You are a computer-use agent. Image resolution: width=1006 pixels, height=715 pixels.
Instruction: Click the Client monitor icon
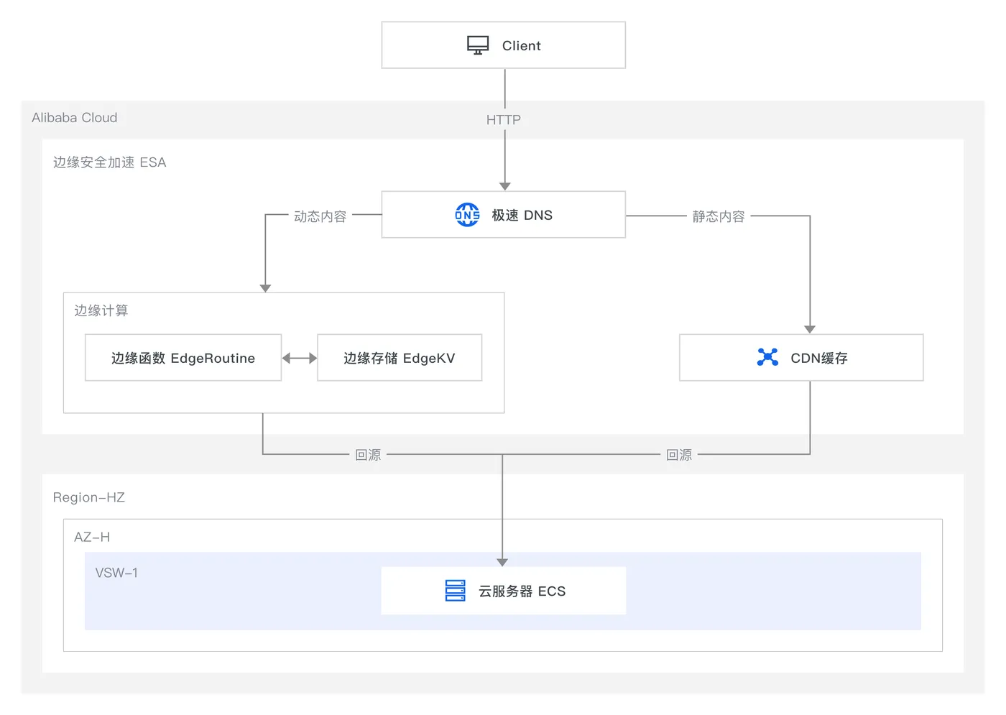click(478, 45)
